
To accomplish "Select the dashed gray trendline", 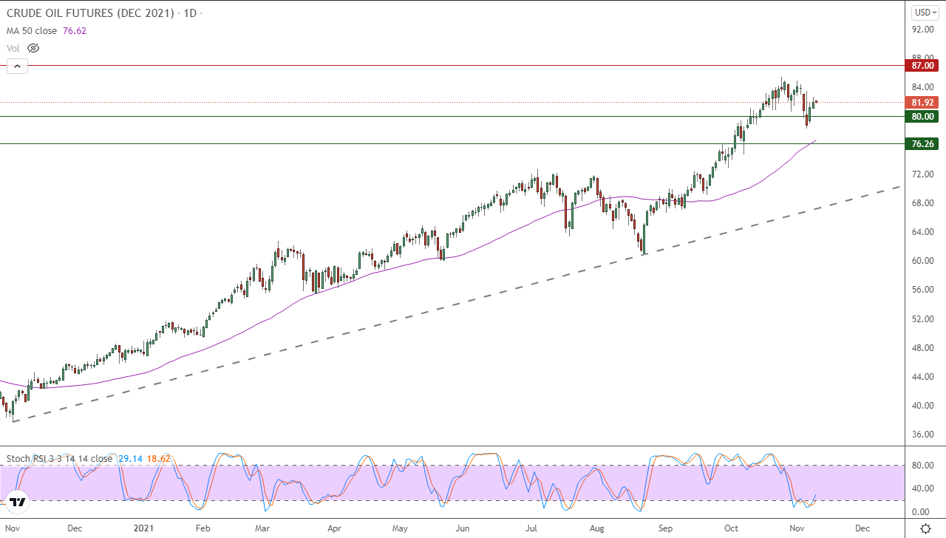I will click(457, 303).
